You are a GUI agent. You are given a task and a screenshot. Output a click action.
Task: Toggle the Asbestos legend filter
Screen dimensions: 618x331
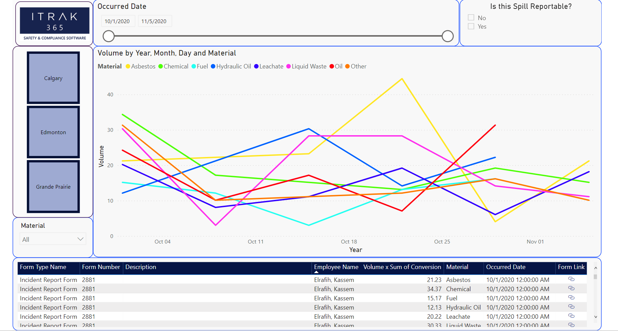pos(128,66)
